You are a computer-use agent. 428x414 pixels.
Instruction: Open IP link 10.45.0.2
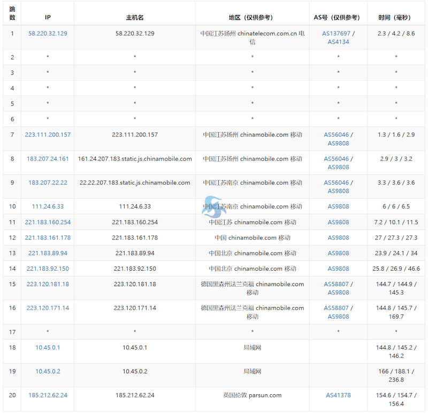pos(48,371)
